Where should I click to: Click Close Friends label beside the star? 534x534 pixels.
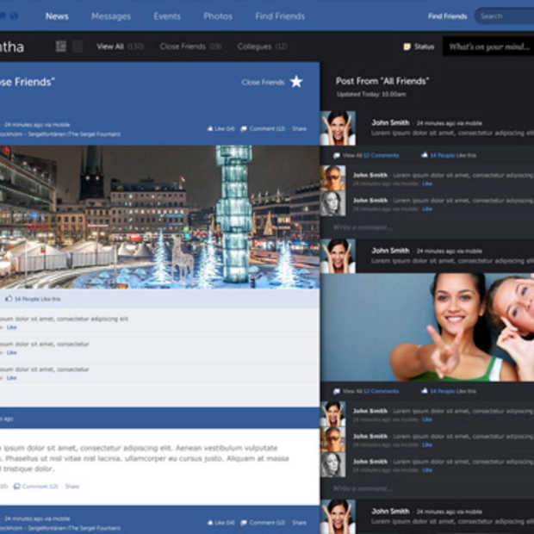point(263,83)
